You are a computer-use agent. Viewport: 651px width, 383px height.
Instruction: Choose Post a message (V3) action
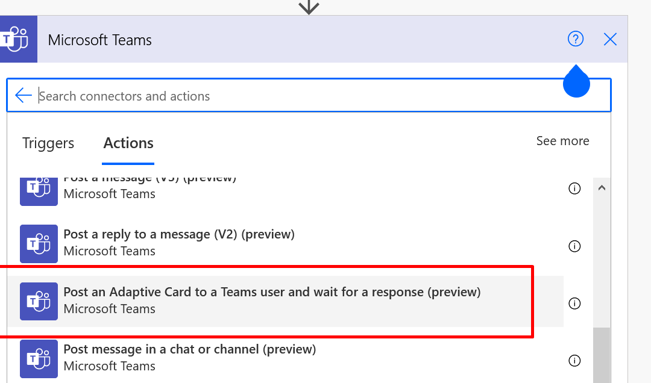coord(285,190)
